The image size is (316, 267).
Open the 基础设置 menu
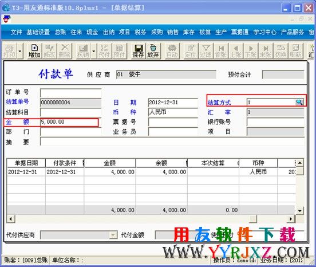(38, 32)
